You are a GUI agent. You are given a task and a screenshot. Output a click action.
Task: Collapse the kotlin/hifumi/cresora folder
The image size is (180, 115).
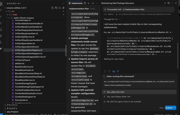point(9,18)
